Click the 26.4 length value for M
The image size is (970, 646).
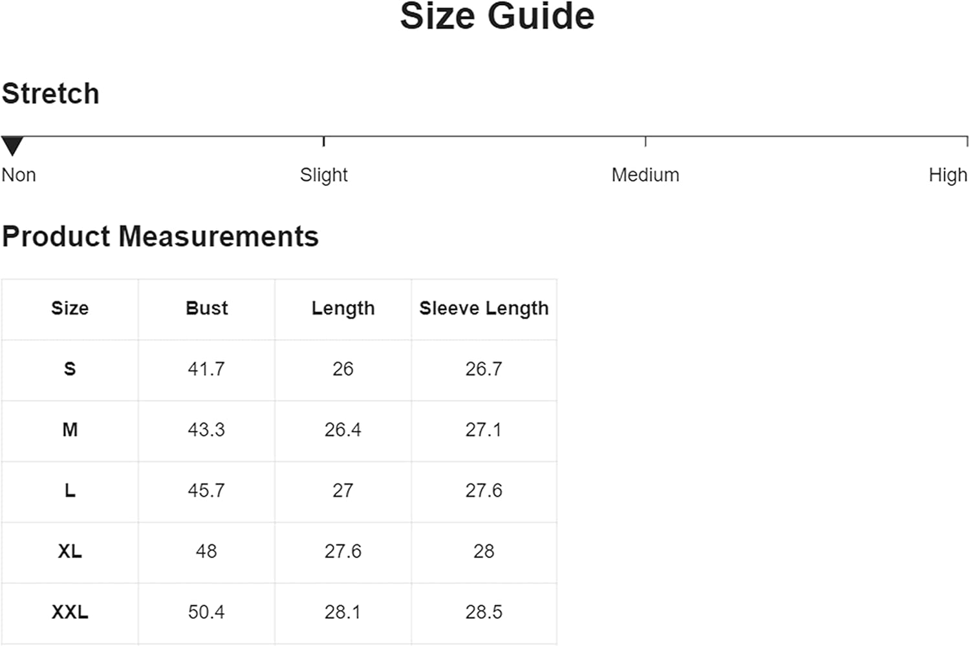coord(343,430)
